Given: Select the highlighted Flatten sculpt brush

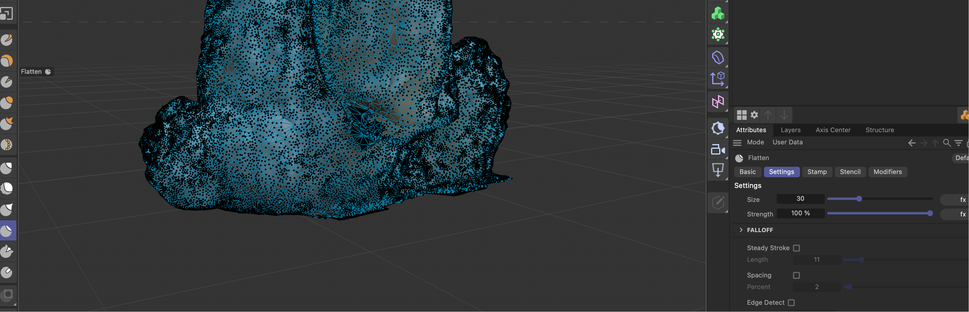Looking at the screenshot, I should tap(7, 230).
